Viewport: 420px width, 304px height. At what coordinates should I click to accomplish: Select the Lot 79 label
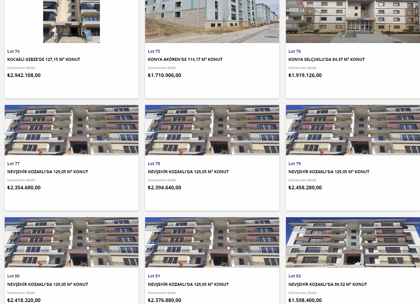click(x=295, y=164)
